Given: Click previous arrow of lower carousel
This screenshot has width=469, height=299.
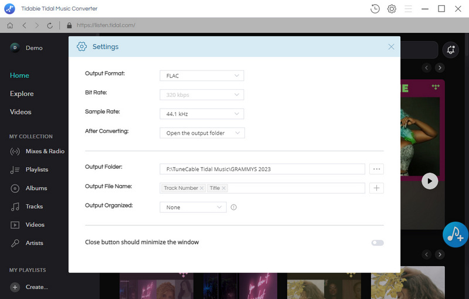Looking at the screenshot, I should tap(427, 255).
